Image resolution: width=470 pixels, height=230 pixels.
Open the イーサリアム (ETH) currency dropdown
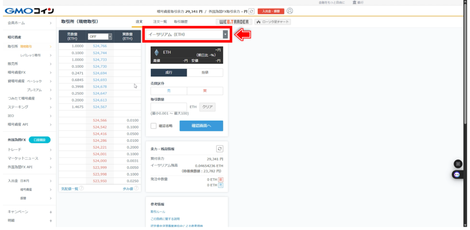pos(187,34)
